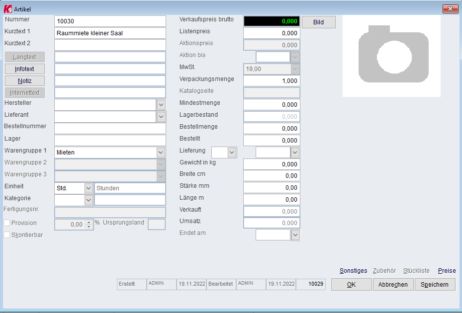
Task: Increase Provision percentage with up arrow
Action: click(89, 222)
